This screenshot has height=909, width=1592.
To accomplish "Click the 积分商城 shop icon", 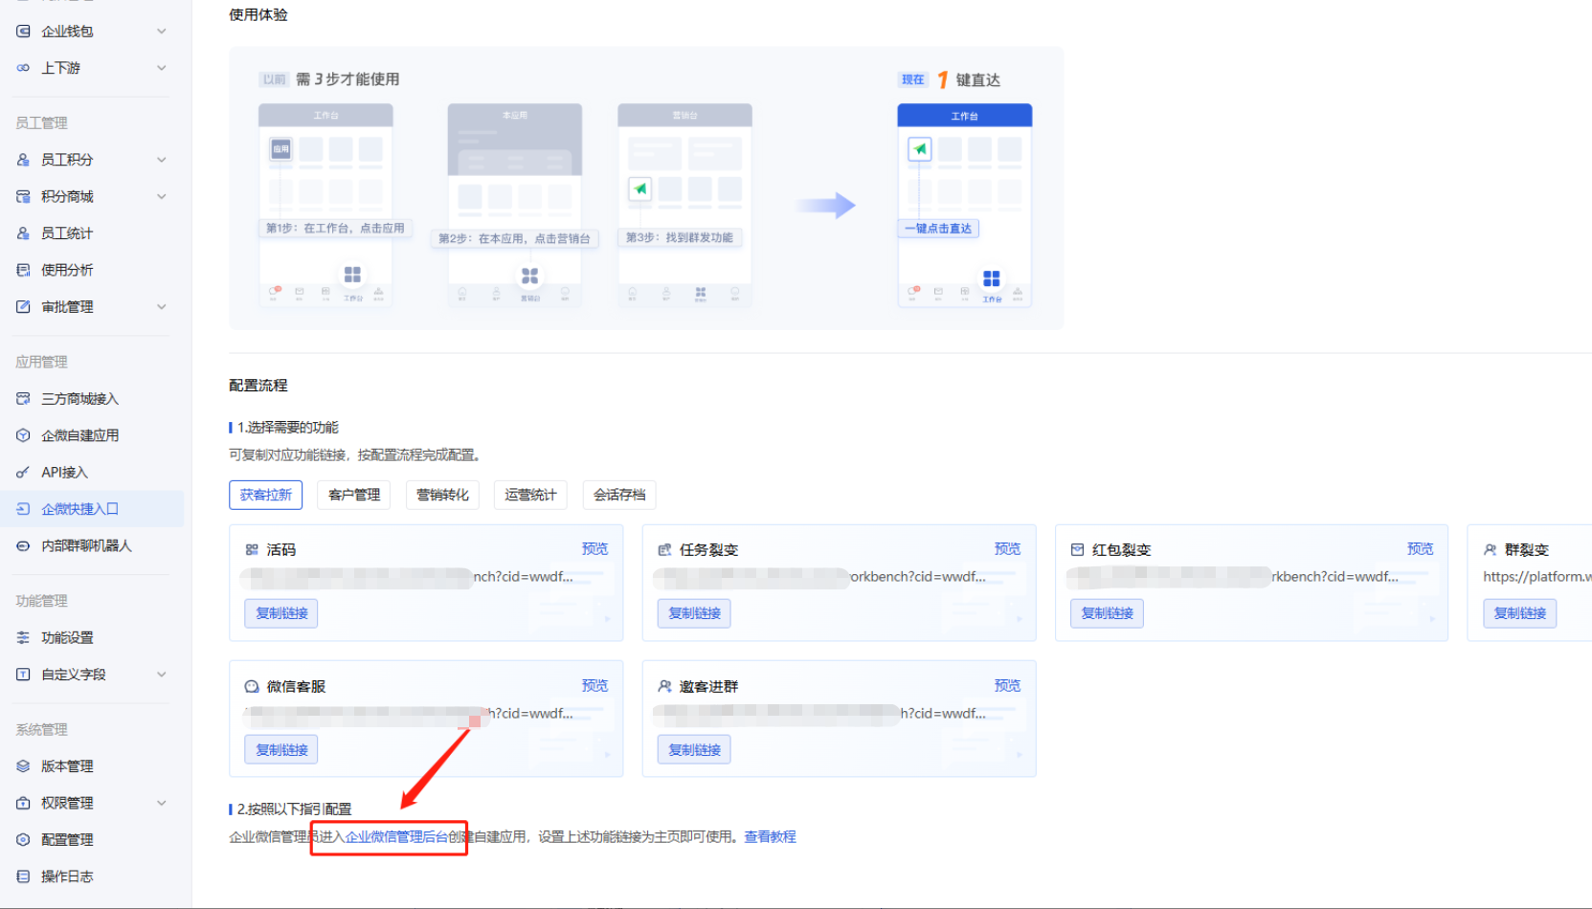I will (x=23, y=196).
